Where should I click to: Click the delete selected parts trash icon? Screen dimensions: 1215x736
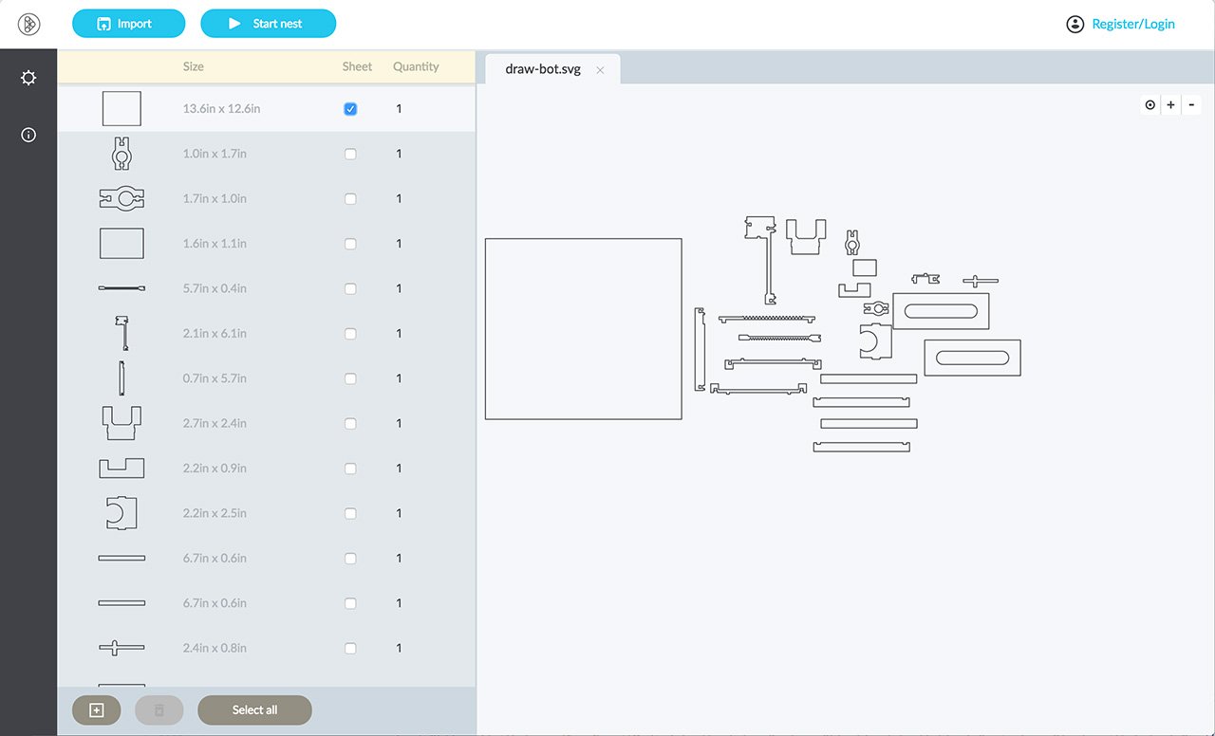[x=159, y=709]
